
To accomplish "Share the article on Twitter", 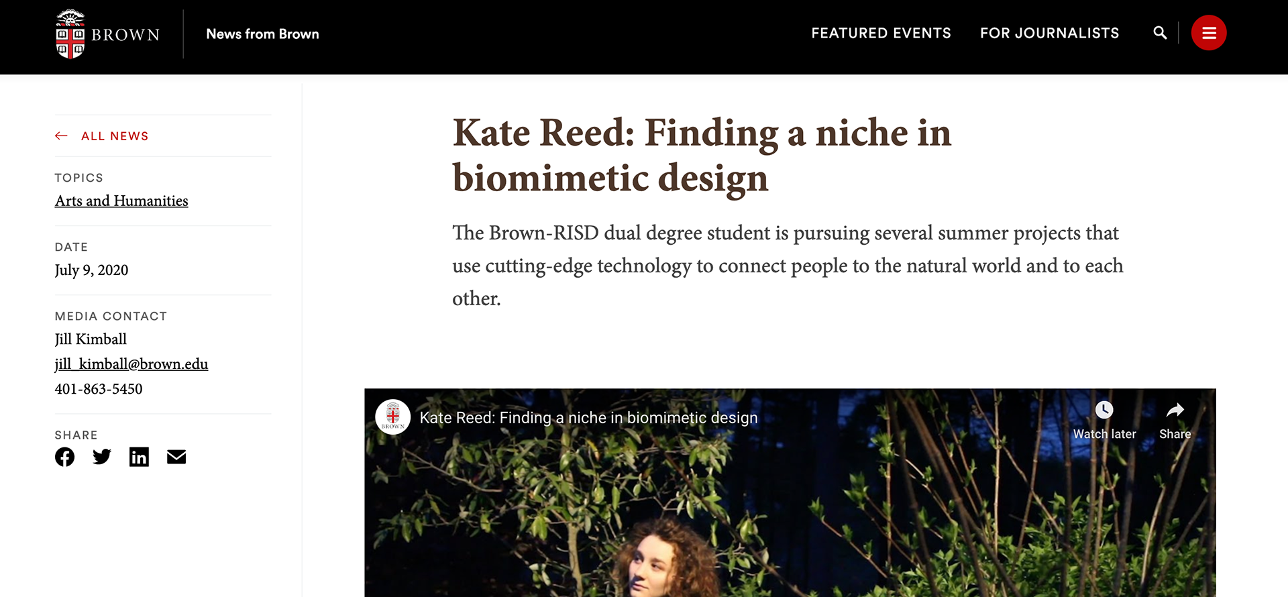I will pyautogui.click(x=102, y=457).
